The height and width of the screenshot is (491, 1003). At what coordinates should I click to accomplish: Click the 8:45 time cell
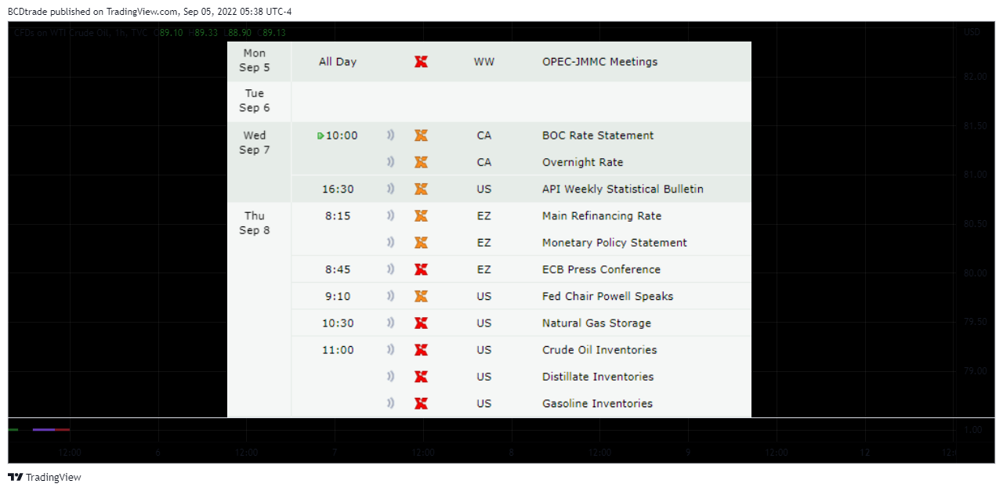(338, 269)
